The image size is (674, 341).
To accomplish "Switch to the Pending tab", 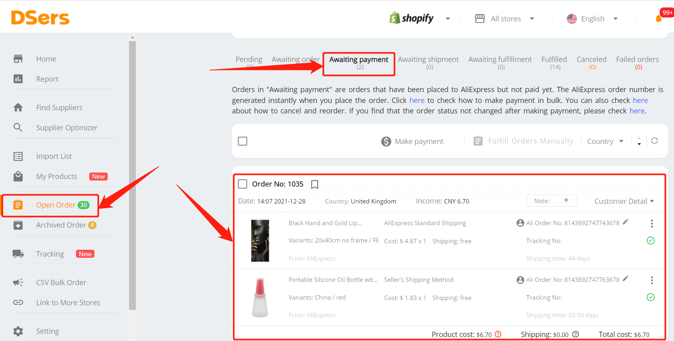I will (249, 62).
